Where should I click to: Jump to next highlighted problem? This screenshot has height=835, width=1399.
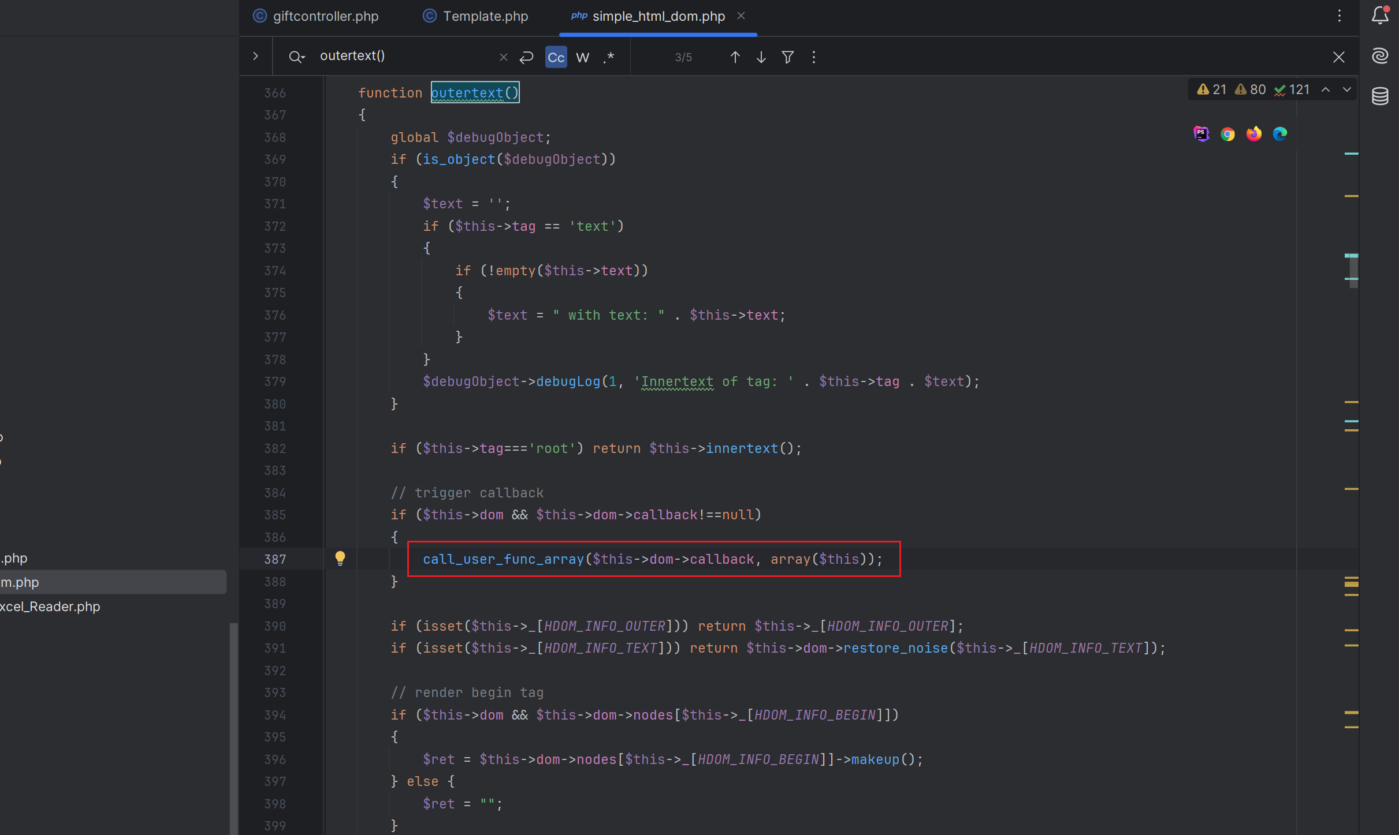tap(1347, 89)
